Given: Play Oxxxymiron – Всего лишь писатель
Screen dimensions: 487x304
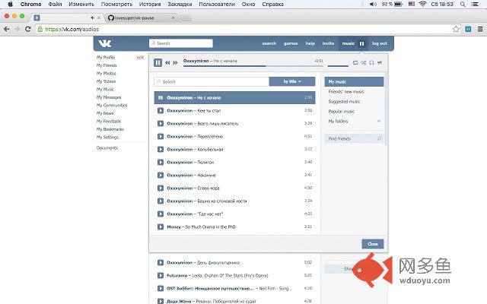Looking at the screenshot, I should (x=161, y=123).
